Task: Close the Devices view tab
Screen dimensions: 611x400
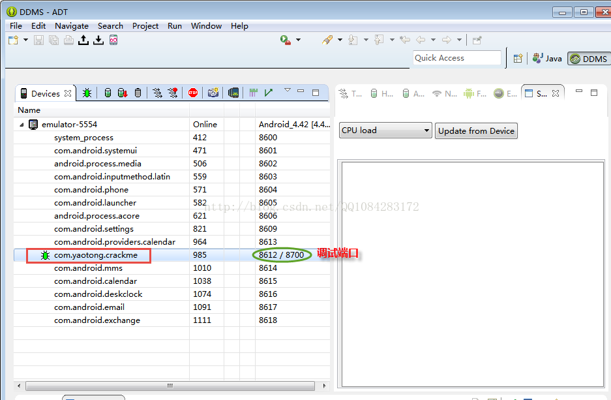Action: 68,93
